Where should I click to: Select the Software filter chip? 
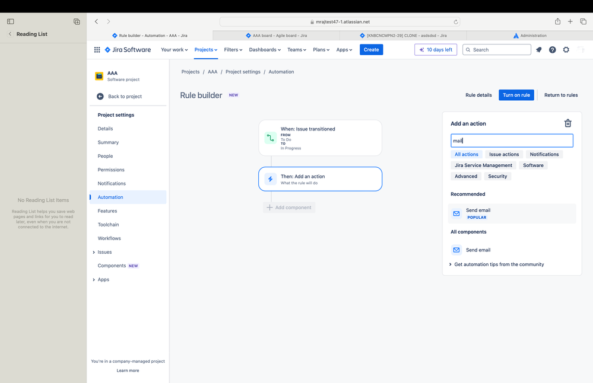tap(533, 165)
